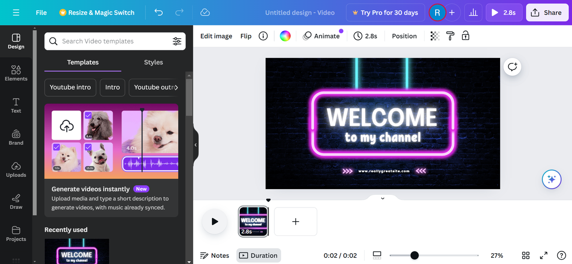Open the Notes panel
The image size is (572, 264).
[214, 256]
